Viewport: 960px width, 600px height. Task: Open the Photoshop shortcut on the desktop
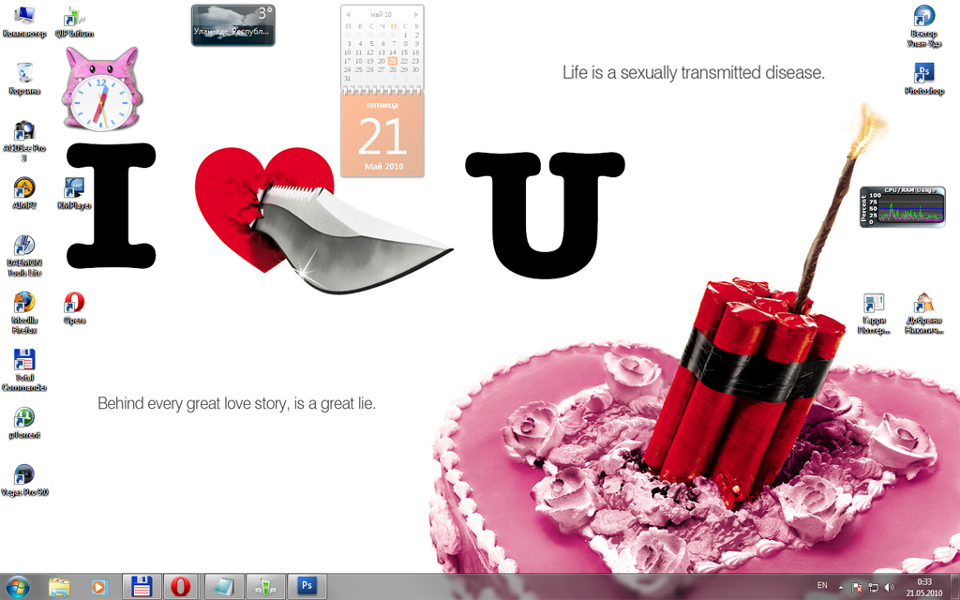(923, 74)
